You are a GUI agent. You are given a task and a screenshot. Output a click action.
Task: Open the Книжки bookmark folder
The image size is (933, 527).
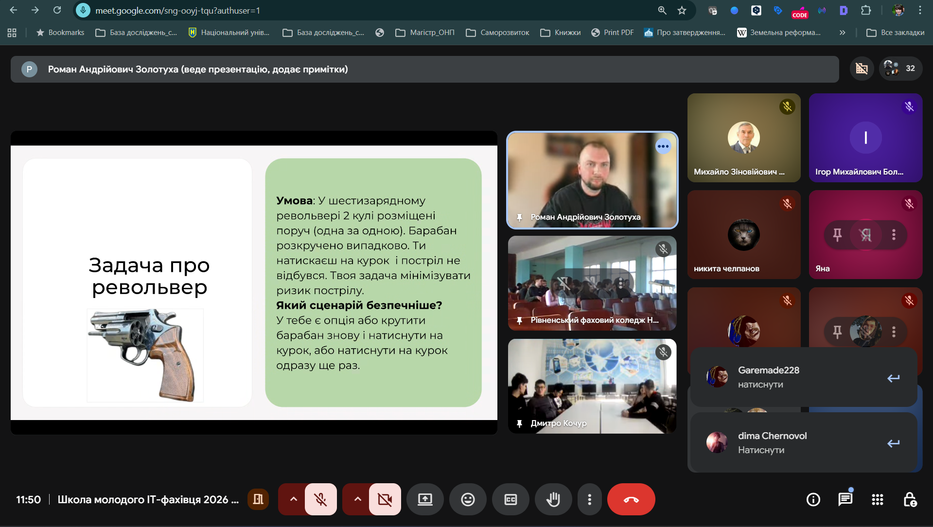point(561,33)
